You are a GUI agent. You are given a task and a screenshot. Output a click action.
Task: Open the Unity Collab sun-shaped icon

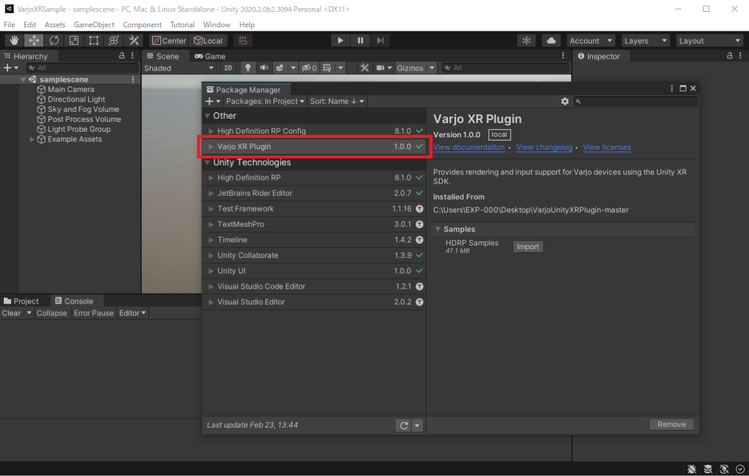coord(527,41)
